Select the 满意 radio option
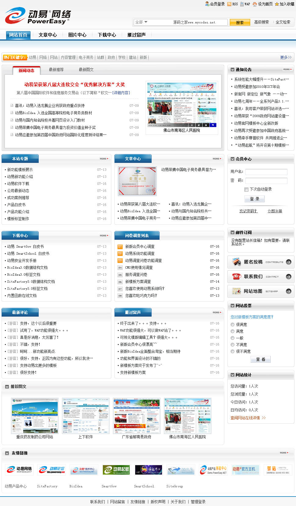Image resolution: width=296 pixels, height=506 pixels. [233, 331]
